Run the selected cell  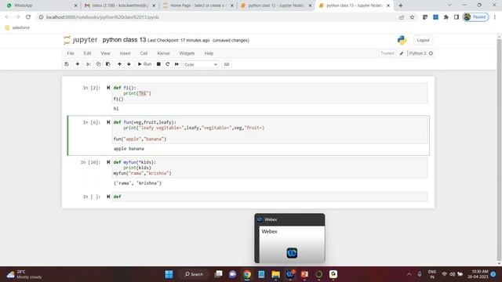click(x=144, y=64)
